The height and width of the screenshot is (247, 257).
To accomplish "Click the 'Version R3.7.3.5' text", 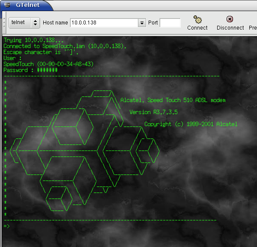I will pos(153,112).
